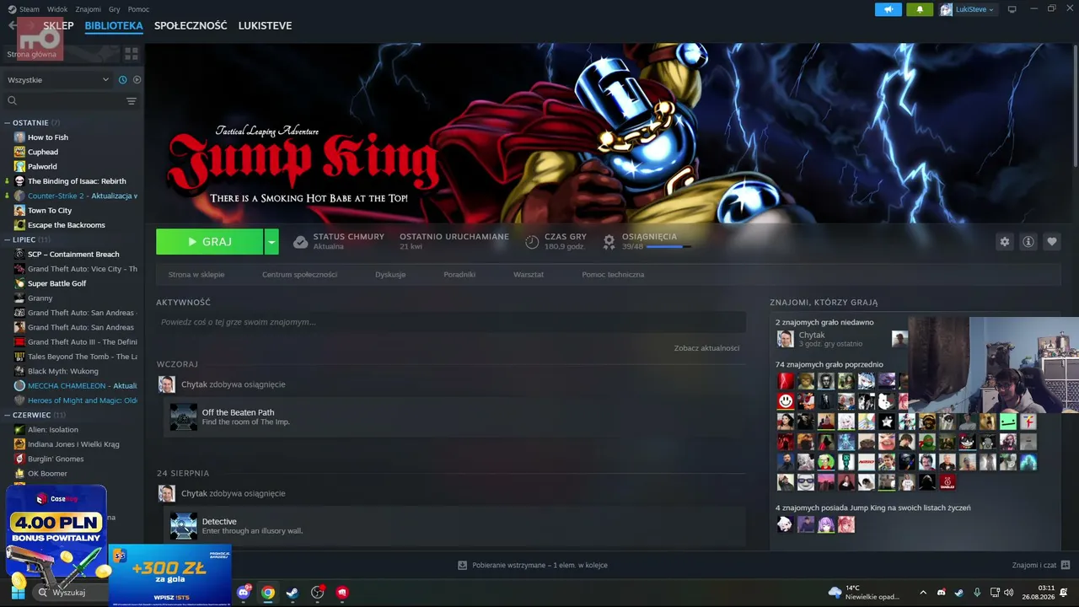Open the Pomoc menu
Image resolution: width=1079 pixels, height=607 pixels.
138,9
